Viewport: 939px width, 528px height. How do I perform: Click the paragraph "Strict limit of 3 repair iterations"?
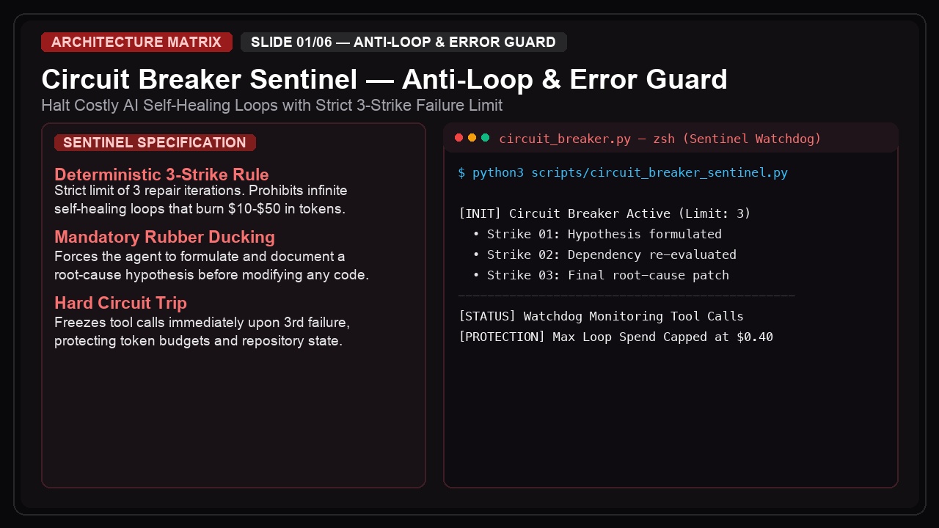point(200,199)
